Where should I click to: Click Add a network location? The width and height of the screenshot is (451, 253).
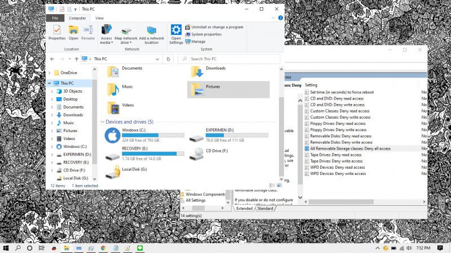[x=151, y=35]
